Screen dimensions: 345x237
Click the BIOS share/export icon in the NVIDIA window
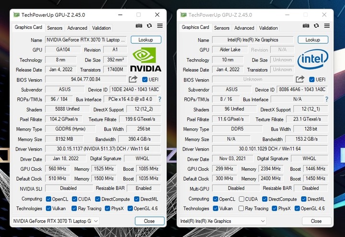(133, 79)
